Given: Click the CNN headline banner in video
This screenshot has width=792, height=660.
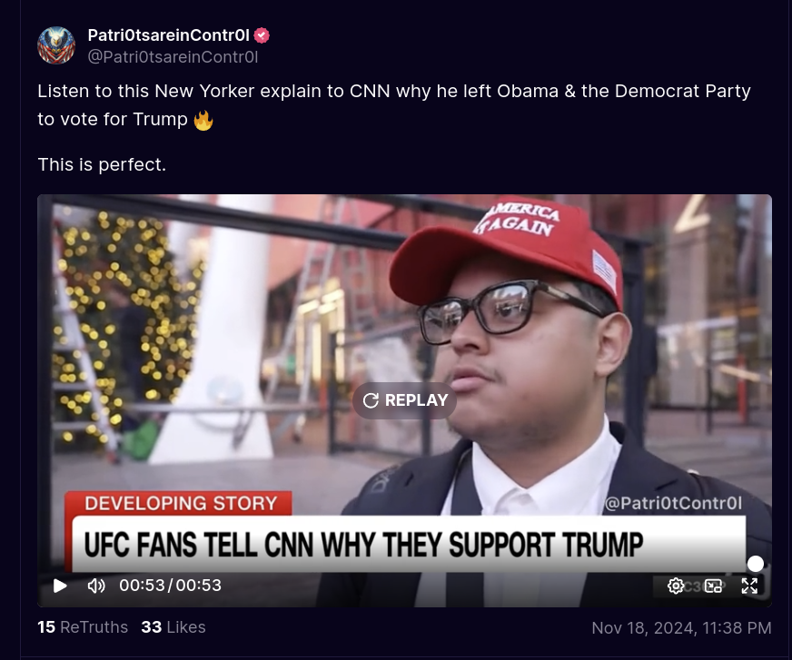Looking at the screenshot, I should 409,545.
